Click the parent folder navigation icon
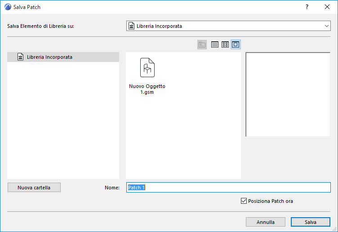 [202, 44]
